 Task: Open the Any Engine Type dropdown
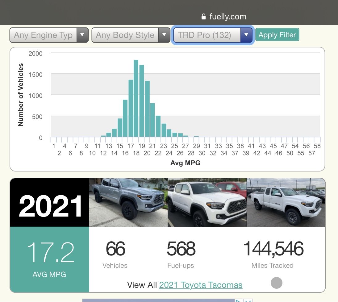pyautogui.click(x=49, y=35)
